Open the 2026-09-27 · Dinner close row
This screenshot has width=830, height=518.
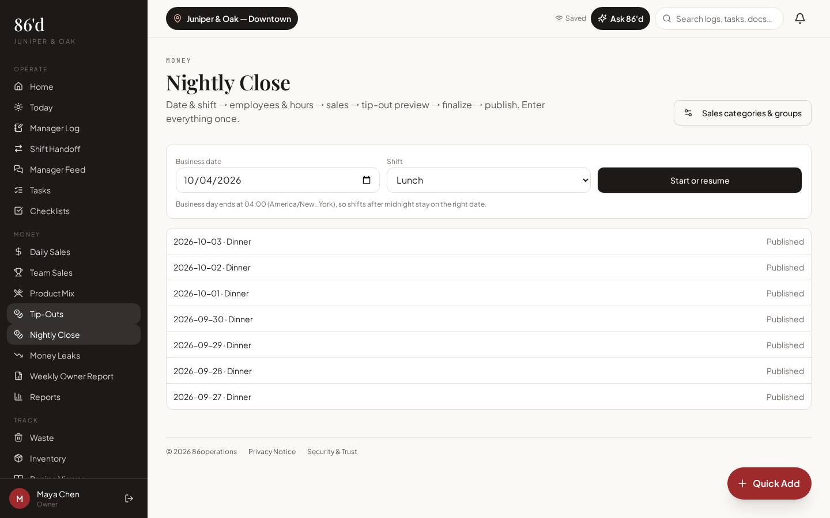coord(489,397)
